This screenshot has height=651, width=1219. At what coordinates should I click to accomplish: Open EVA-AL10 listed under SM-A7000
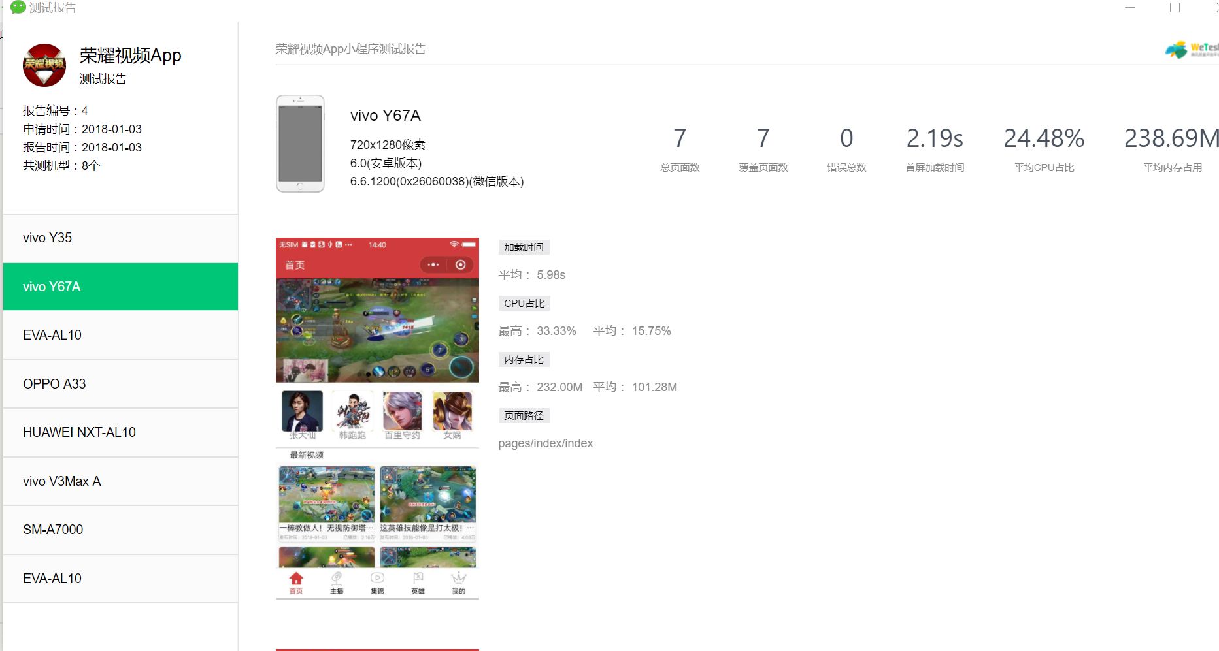[x=121, y=579]
